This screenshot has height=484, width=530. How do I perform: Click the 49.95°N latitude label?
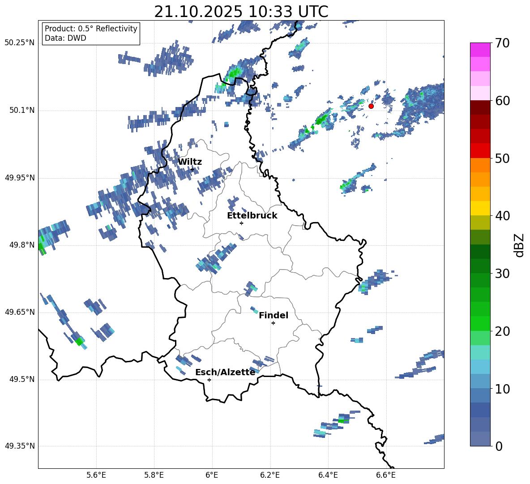point(20,178)
